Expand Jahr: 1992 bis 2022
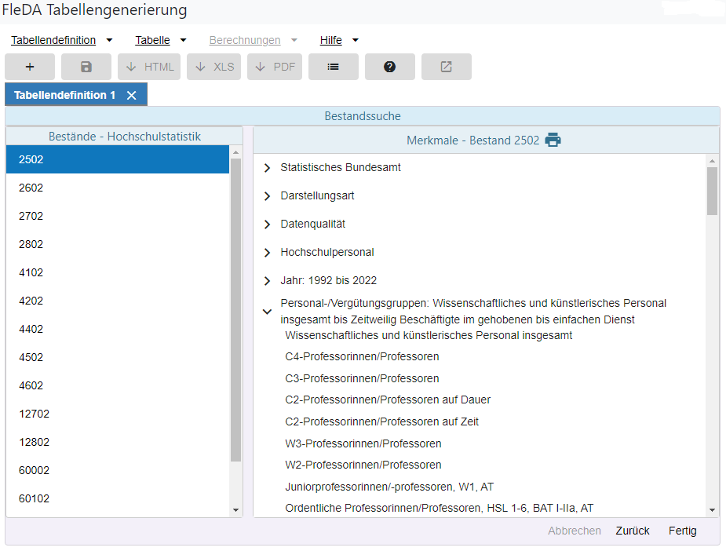Image resolution: width=726 pixels, height=551 pixels. (267, 281)
